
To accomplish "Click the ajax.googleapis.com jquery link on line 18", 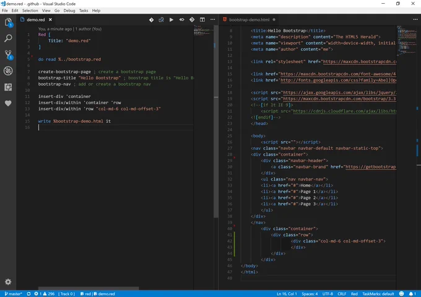I will point(340,92).
